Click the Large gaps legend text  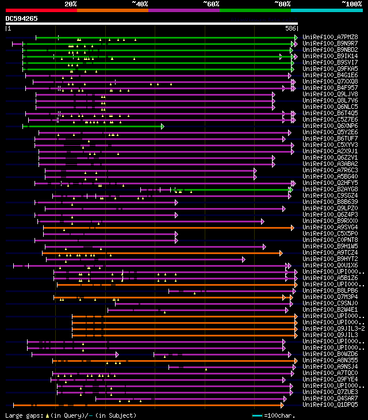71,415
